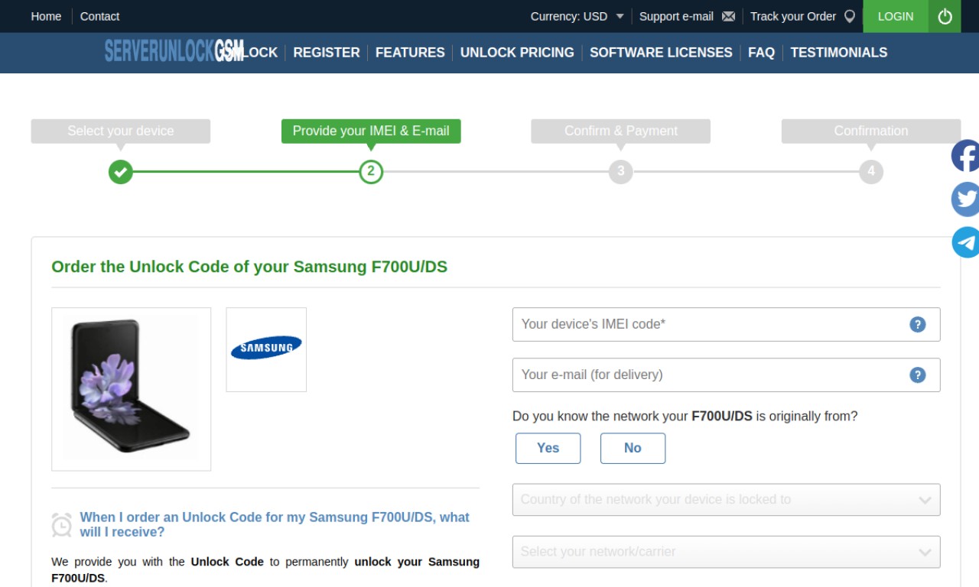This screenshot has width=979, height=587.
Task: Open the Currency USD dropdown
Action: pyautogui.click(x=577, y=16)
